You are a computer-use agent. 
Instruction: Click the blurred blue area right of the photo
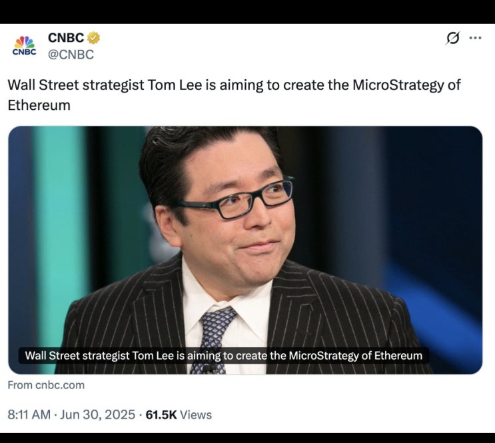pyautogui.click(x=436, y=221)
